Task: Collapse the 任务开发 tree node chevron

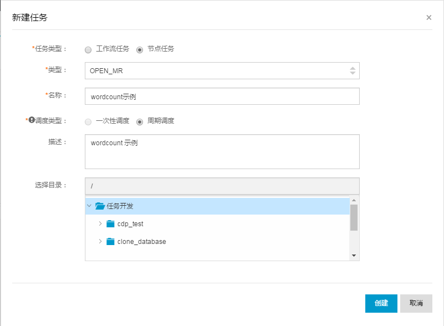Action: pos(89,206)
